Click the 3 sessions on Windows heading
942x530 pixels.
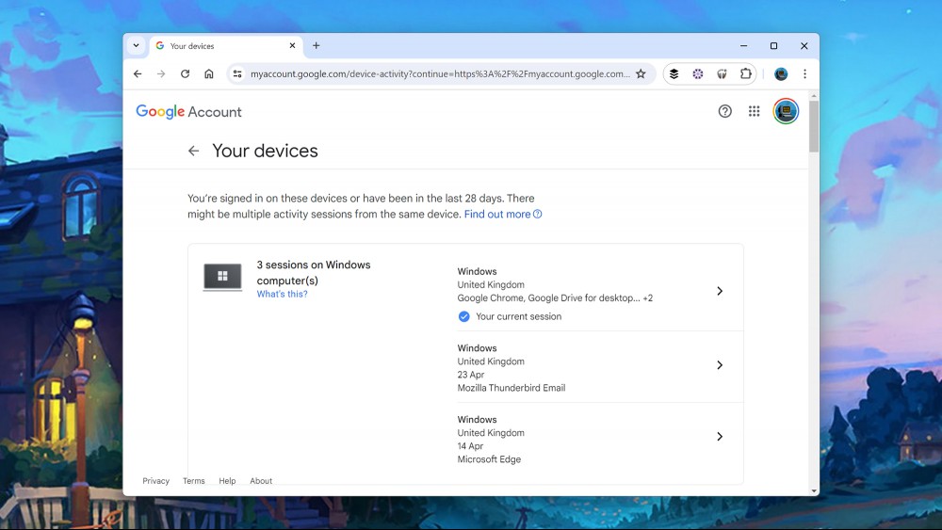[314, 272]
